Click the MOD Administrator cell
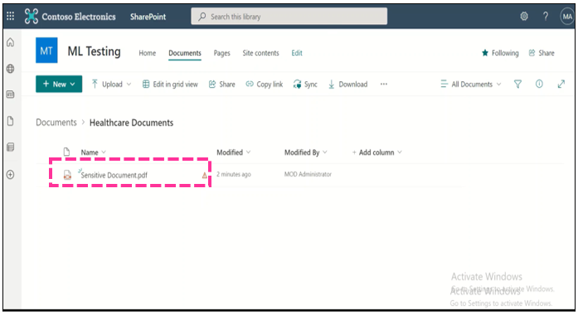The height and width of the screenshot is (314, 578). click(308, 174)
